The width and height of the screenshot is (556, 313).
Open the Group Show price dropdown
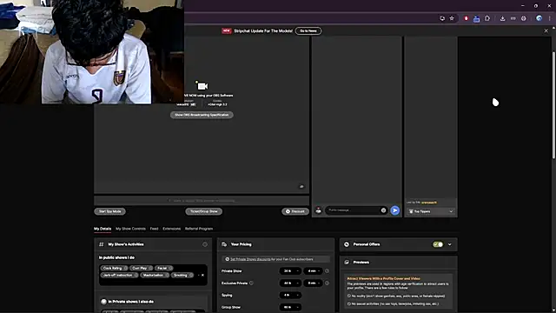click(x=290, y=307)
